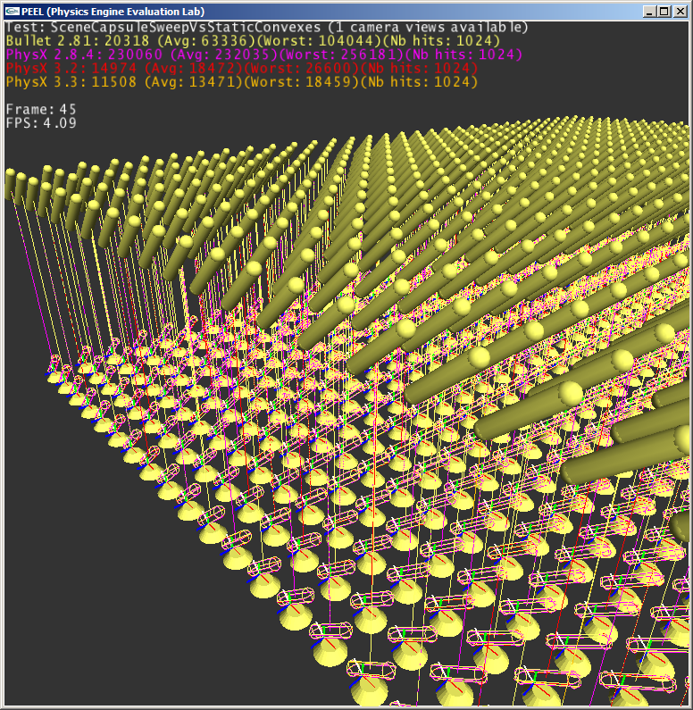This screenshot has height=710, width=693.
Task: Click the PhysX 3.2 results line
Action: 242,69
